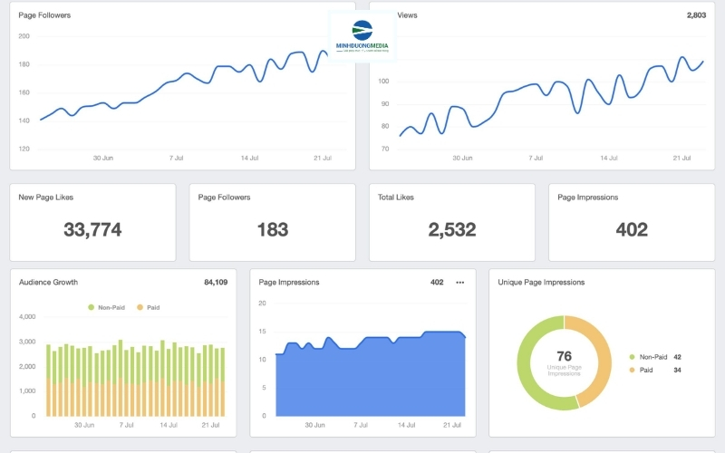
Task: Click the Unique Page Impressions title
Action: (x=541, y=282)
